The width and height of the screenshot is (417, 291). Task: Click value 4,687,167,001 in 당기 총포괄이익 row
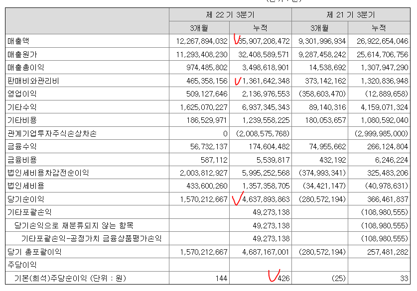[x=266, y=252]
